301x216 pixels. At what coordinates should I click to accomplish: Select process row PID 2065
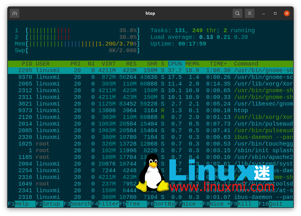(x=150, y=84)
